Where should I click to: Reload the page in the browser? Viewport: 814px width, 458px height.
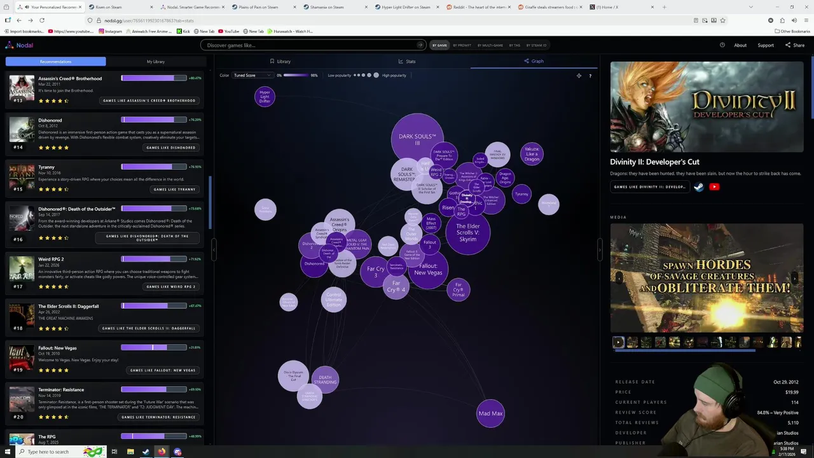tap(42, 20)
